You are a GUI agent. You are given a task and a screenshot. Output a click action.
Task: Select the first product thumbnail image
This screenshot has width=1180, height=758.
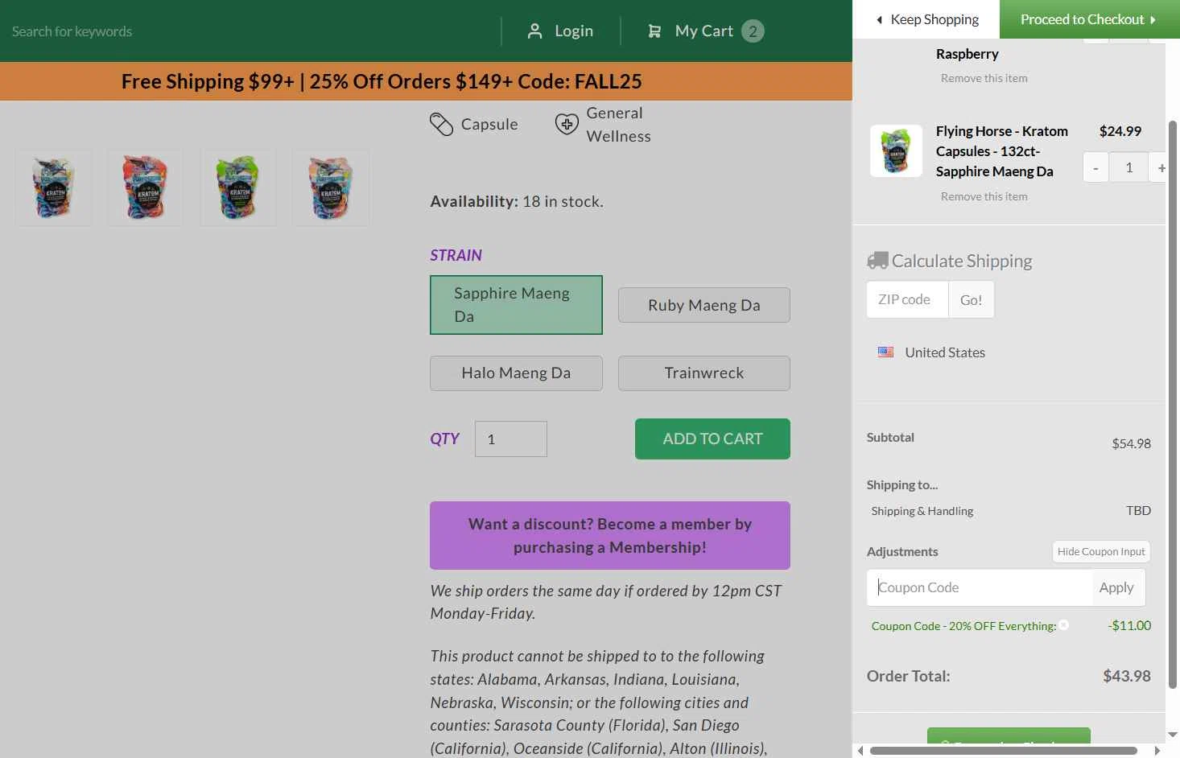click(54, 187)
